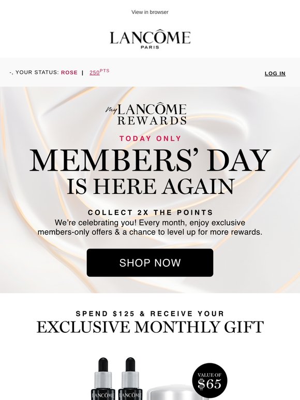Click the celebrating you paragraph text
The image size is (300, 400).
(150, 227)
